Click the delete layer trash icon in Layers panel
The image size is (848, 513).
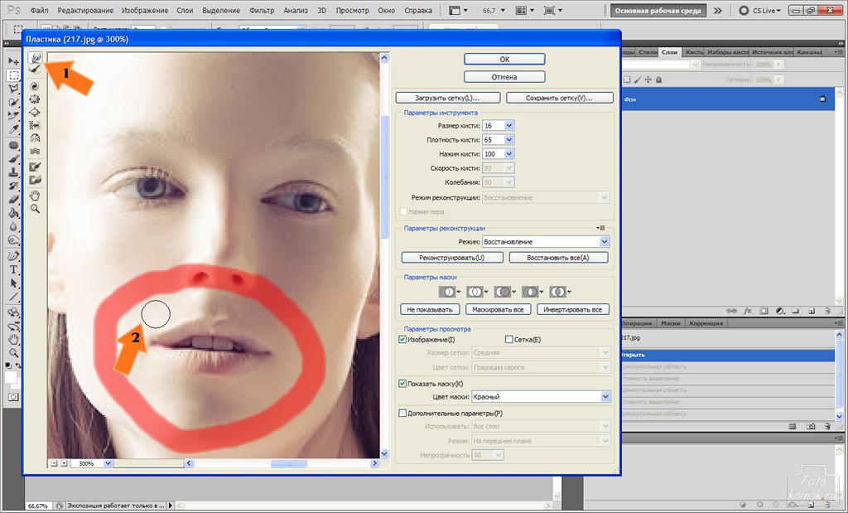click(x=827, y=311)
